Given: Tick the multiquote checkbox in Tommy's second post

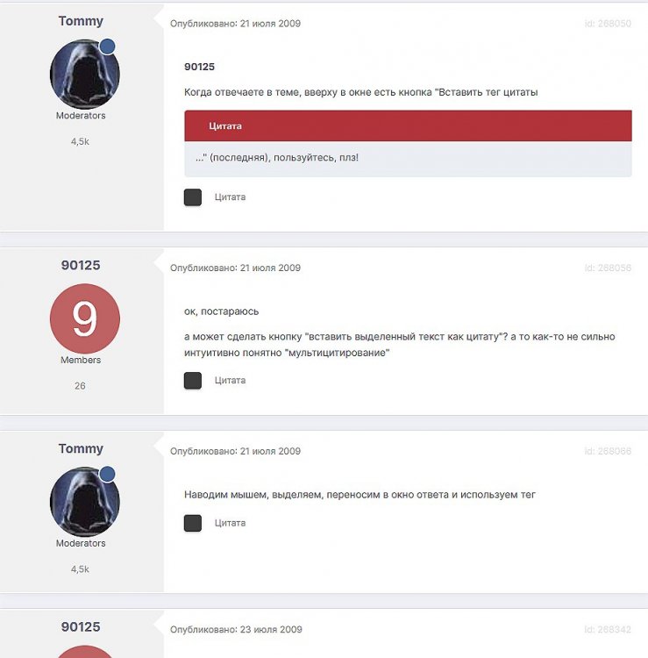Looking at the screenshot, I should 193,523.
